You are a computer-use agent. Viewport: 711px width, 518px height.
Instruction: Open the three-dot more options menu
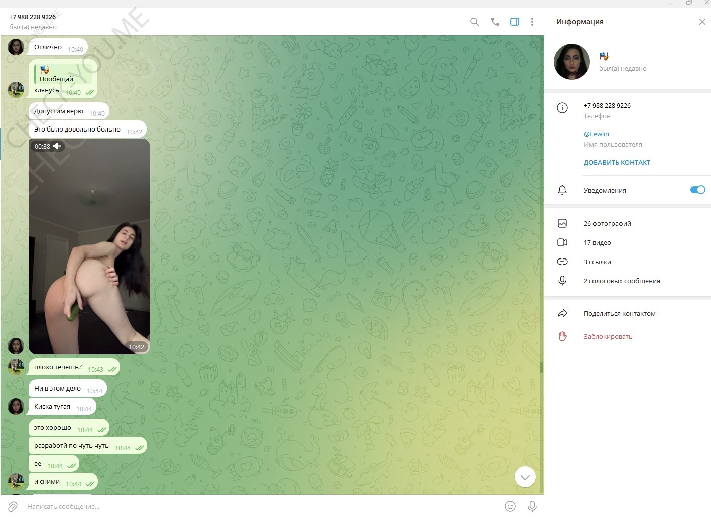coord(532,22)
